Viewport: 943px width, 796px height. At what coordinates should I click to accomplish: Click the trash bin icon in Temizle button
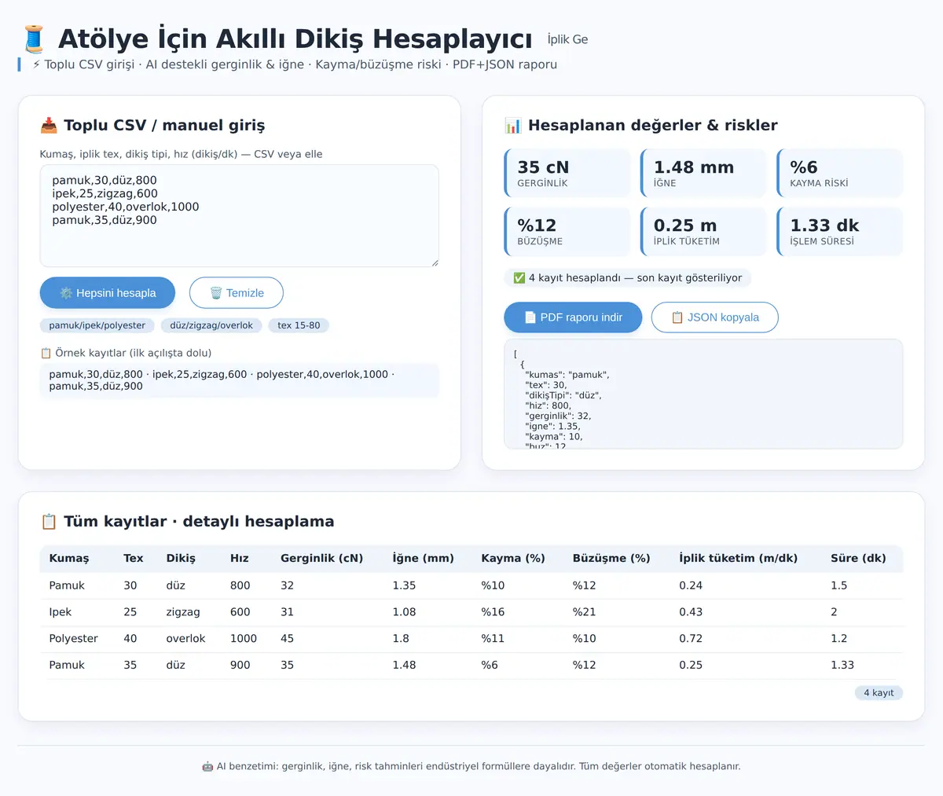[x=216, y=293]
